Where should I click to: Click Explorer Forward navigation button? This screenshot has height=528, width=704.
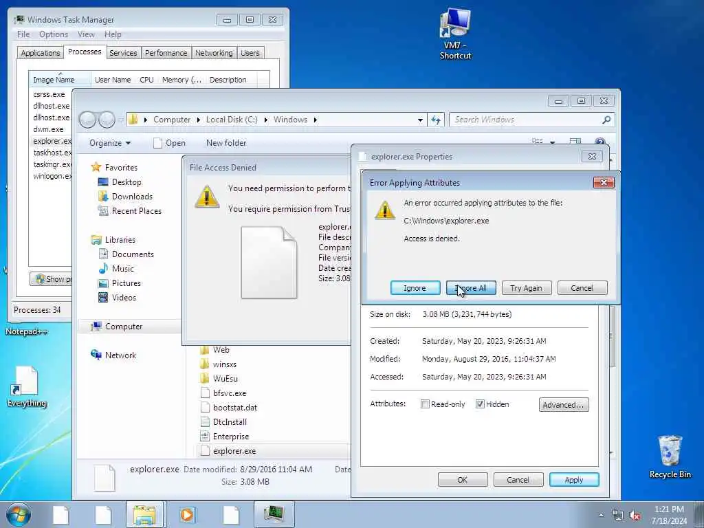(107, 120)
